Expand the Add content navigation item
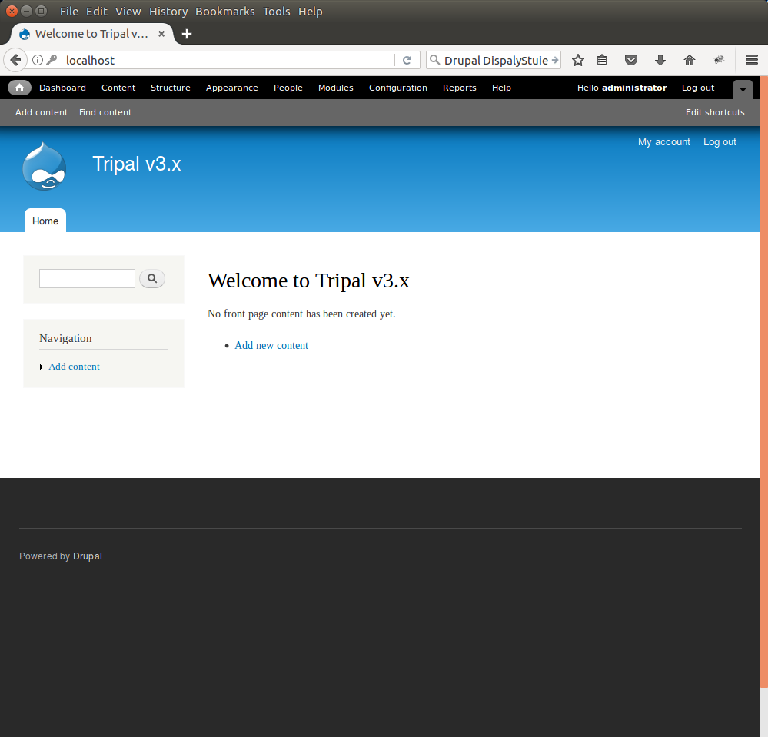 pos(74,367)
